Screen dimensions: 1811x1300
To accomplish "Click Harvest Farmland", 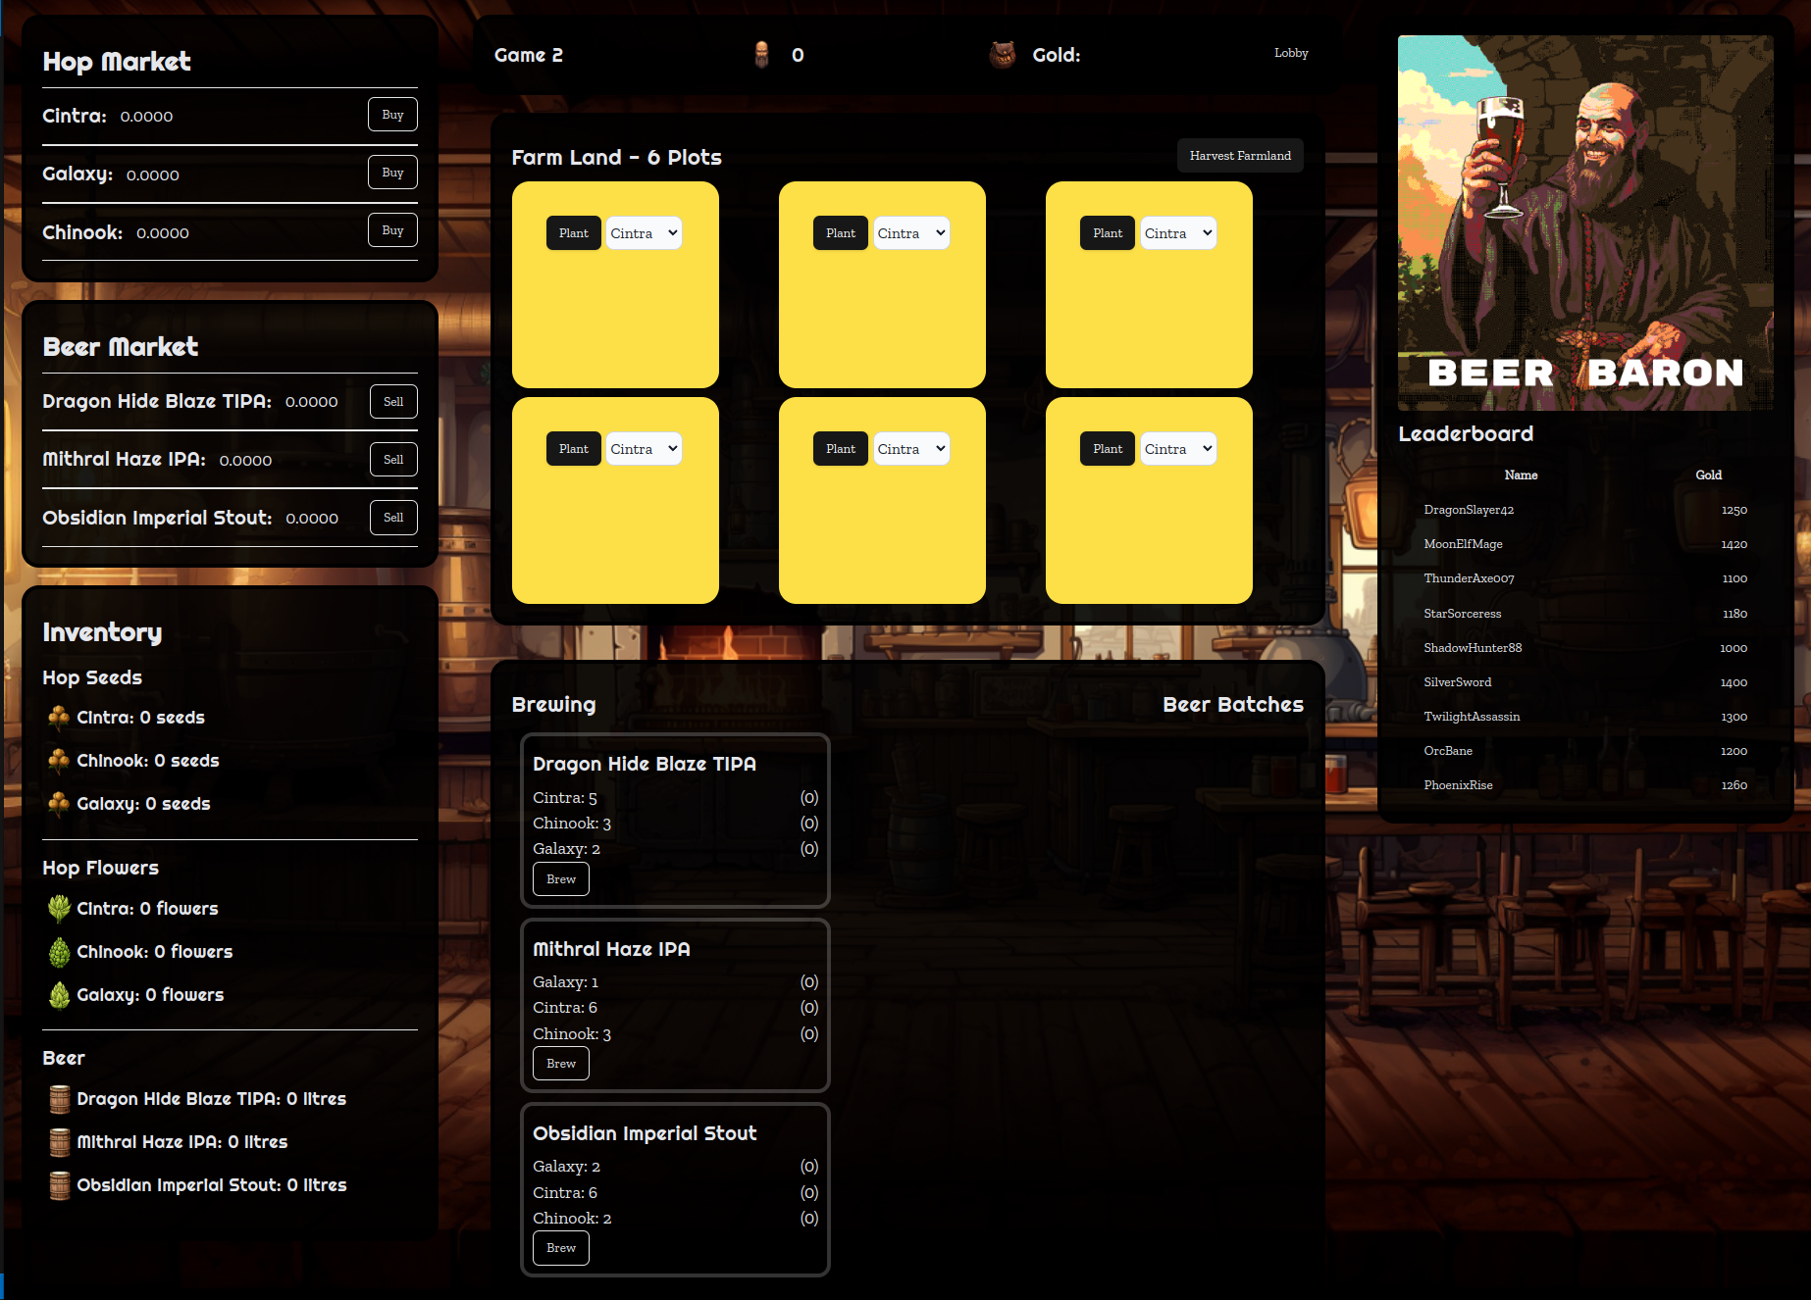I will 1239,155.
